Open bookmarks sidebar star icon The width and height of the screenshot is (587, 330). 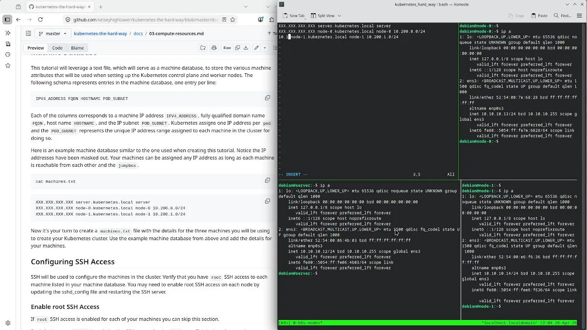click(x=8, y=66)
